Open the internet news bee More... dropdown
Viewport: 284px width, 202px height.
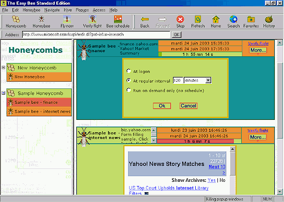[258, 137]
